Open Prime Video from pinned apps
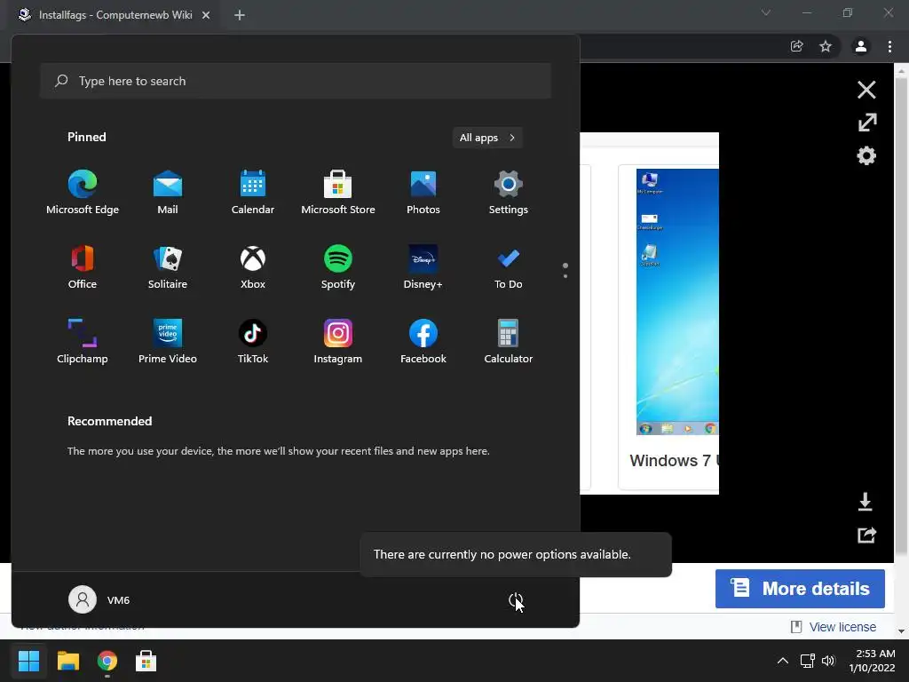909x682 pixels. [x=168, y=342]
